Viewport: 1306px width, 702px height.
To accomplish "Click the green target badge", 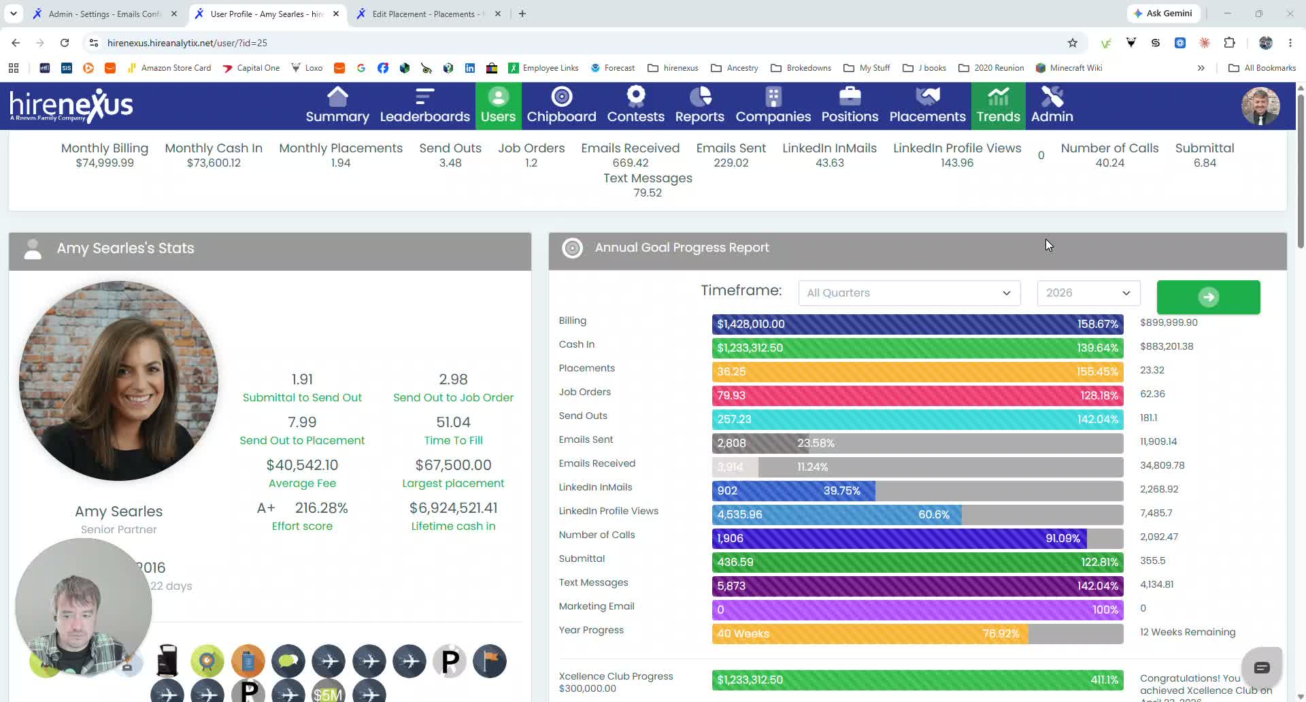I will 207,661.
